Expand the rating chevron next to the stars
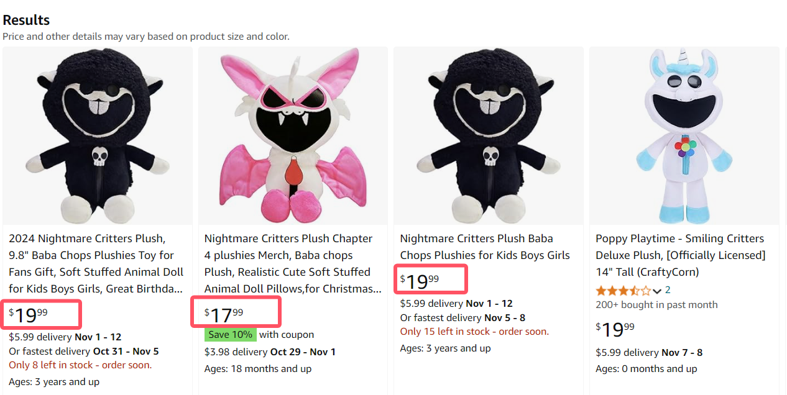787x395 pixels. click(x=657, y=291)
